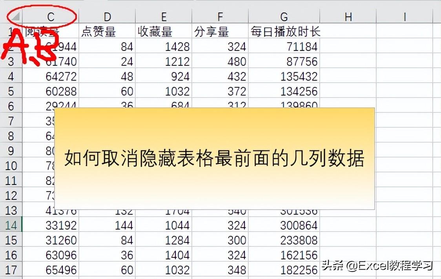Select cell with value 372
The image size is (441, 279).
(x=220, y=91)
